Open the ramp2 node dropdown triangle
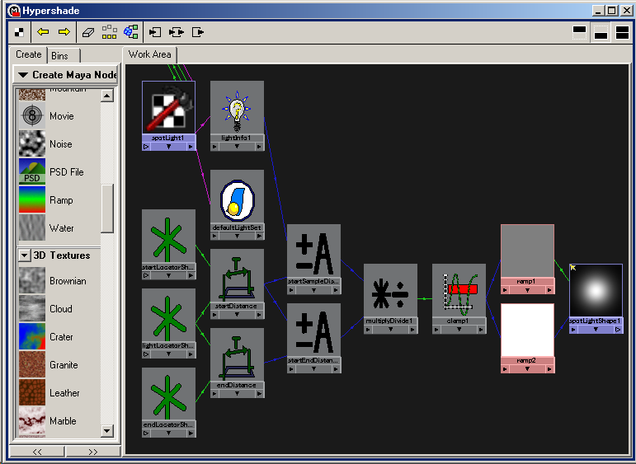 tap(527, 369)
